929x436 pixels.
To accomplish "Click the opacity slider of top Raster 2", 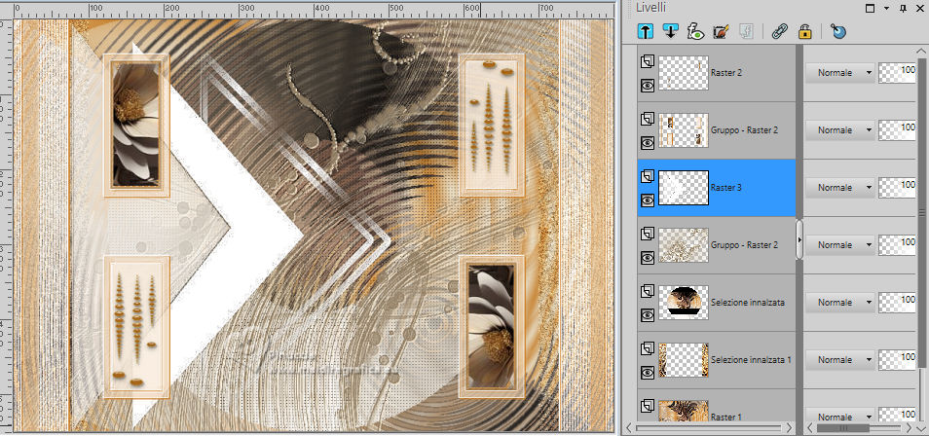I will tap(898, 73).
